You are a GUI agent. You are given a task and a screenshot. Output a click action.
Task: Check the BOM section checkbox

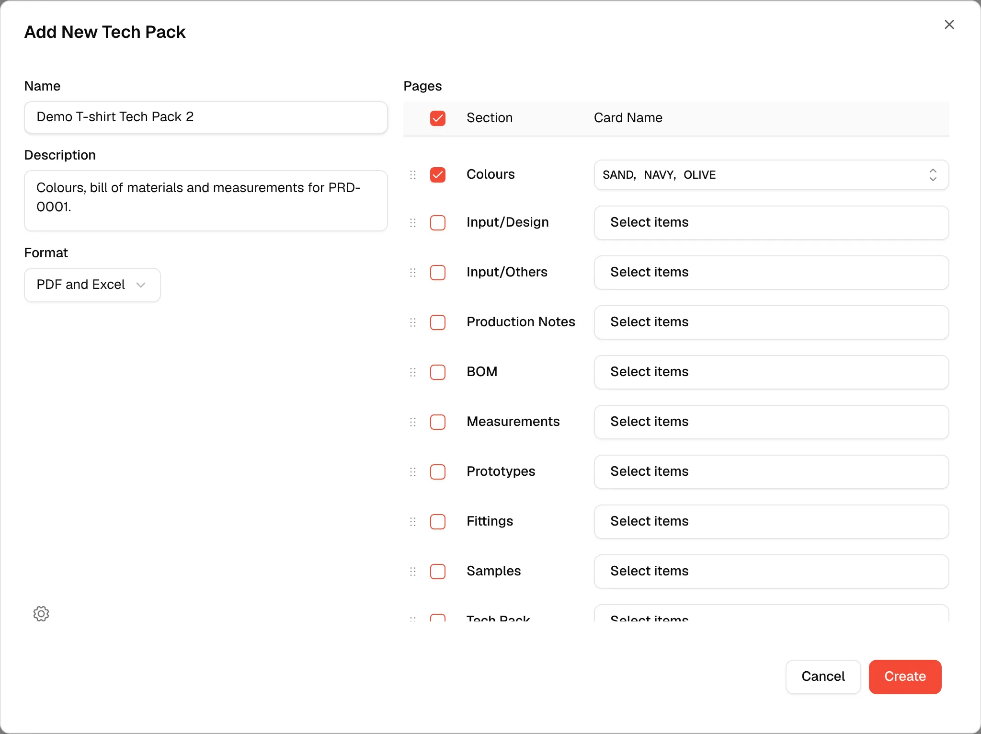click(438, 372)
